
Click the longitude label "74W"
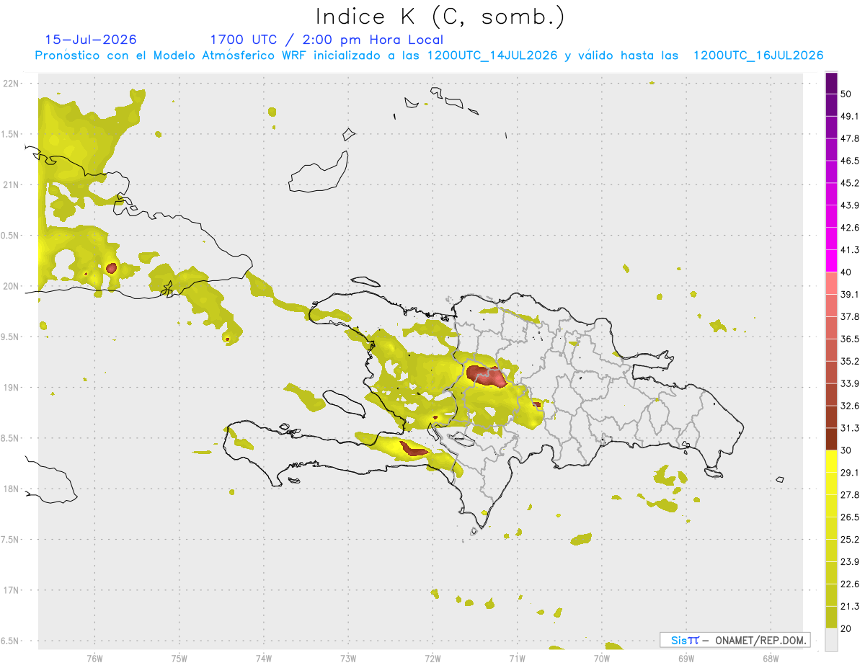click(264, 658)
